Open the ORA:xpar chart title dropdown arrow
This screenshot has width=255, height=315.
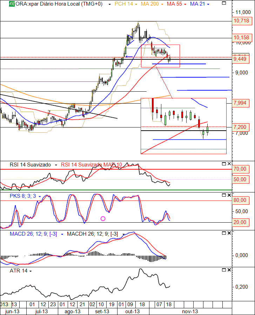[x=109, y=4]
